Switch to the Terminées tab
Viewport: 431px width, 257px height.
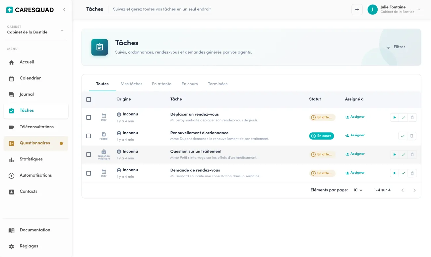pos(217,84)
